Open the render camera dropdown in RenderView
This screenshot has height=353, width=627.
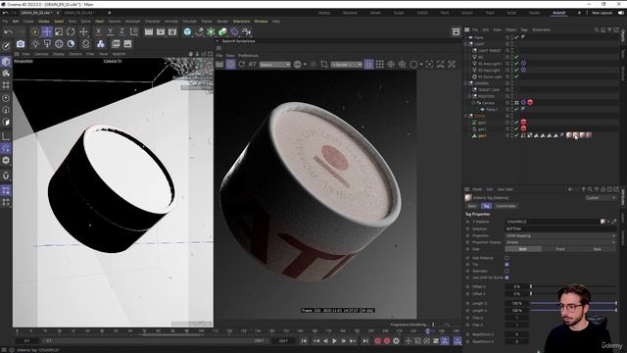346,65
